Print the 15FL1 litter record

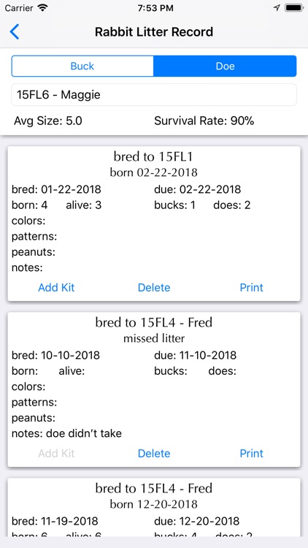click(251, 288)
